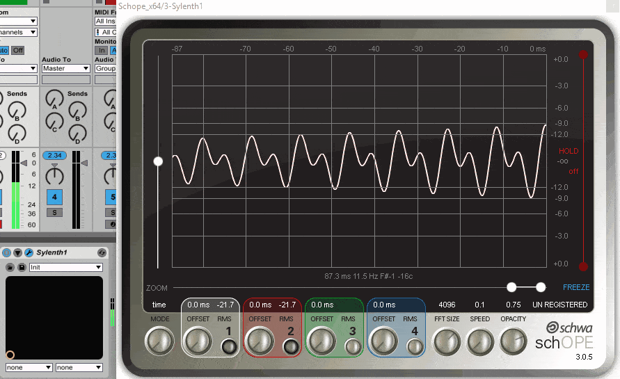Image resolution: width=620 pixels, height=379 pixels.
Task: Click track 4's volume value 2.34
Action: pyautogui.click(x=54, y=155)
